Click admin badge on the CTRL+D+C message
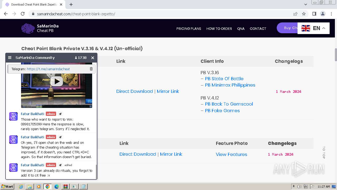 [x=51, y=137]
